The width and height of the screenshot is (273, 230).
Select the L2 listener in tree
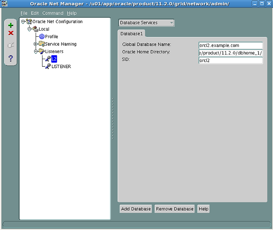(54, 59)
